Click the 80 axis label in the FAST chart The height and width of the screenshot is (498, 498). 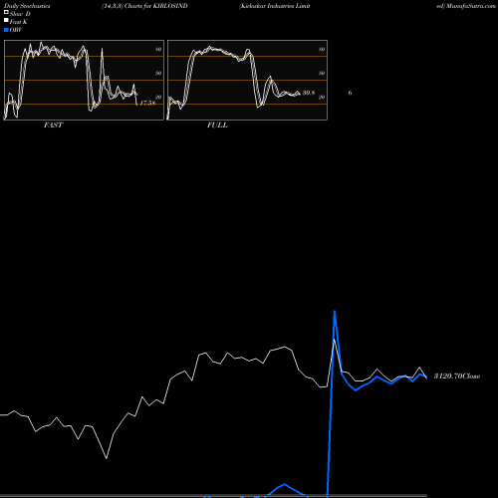[158, 49]
